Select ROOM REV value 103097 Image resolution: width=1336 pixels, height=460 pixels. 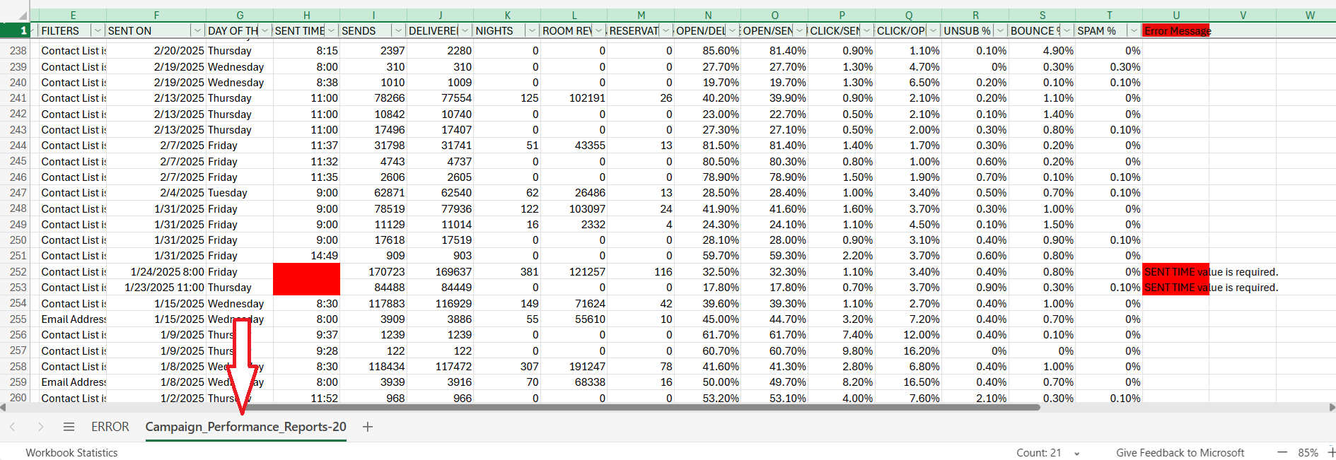tap(574, 208)
